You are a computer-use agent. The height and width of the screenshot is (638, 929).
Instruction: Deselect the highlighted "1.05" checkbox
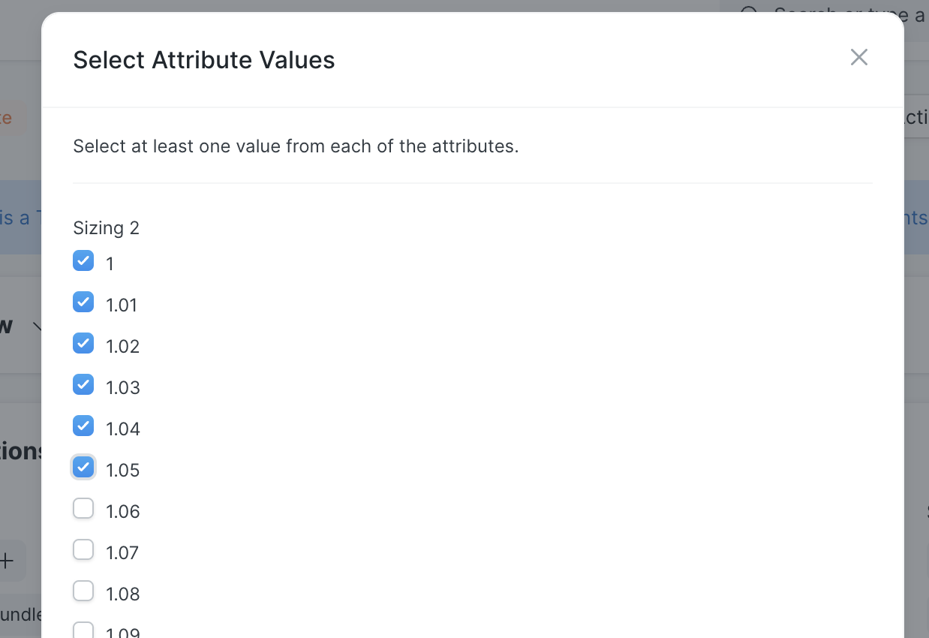tap(83, 467)
